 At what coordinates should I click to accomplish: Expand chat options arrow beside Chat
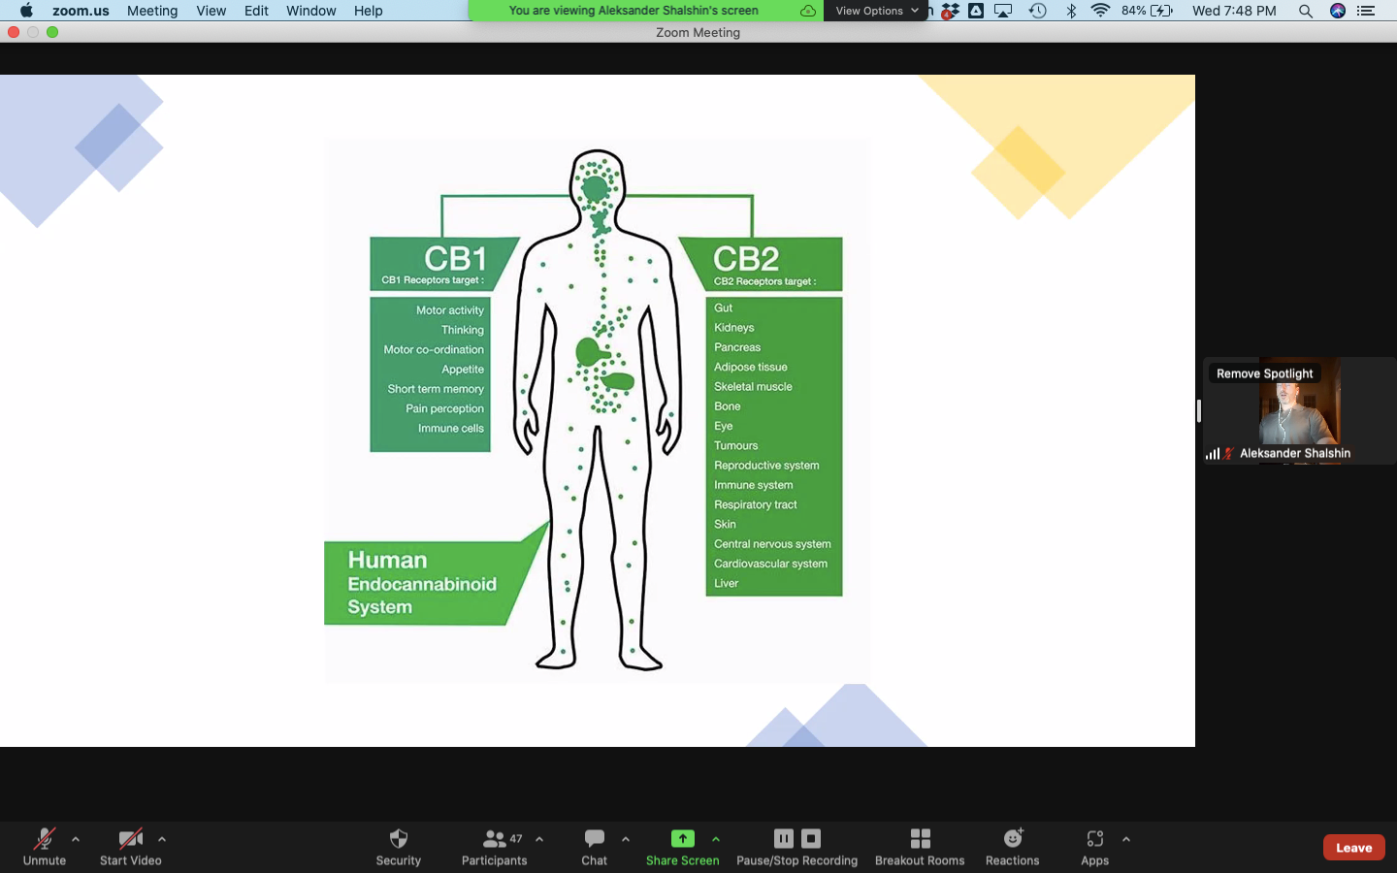(626, 839)
